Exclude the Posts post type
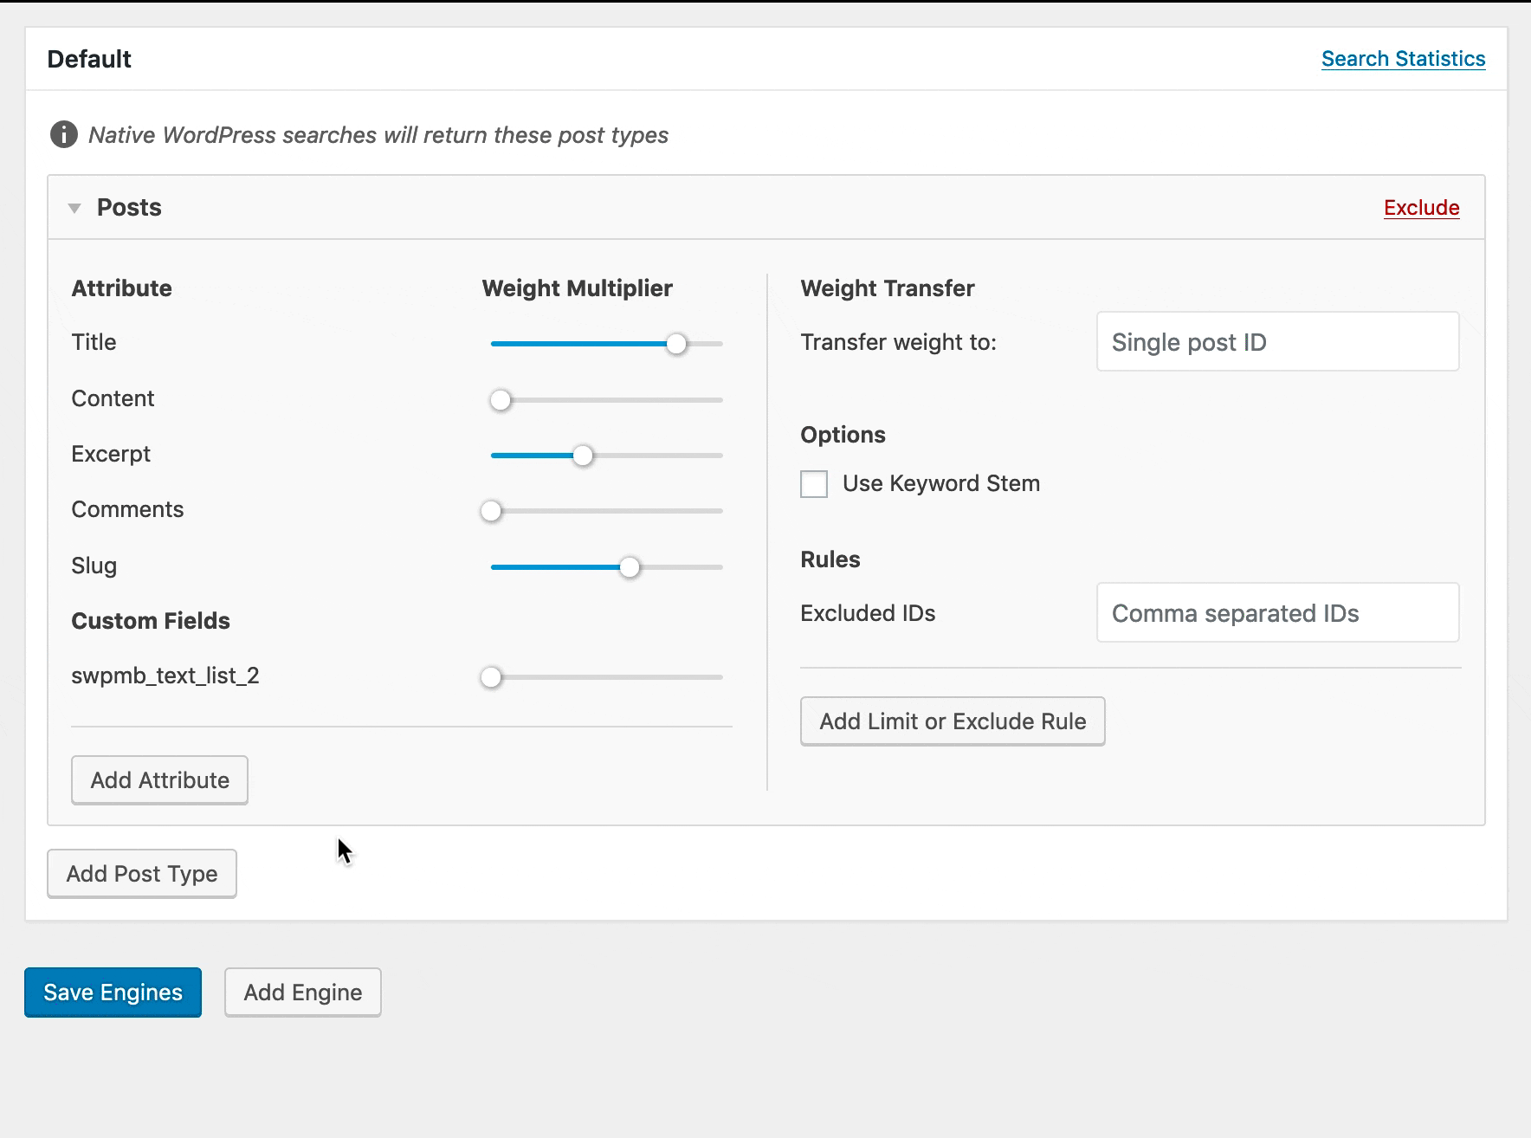Viewport: 1531px width, 1138px height. 1421,208
